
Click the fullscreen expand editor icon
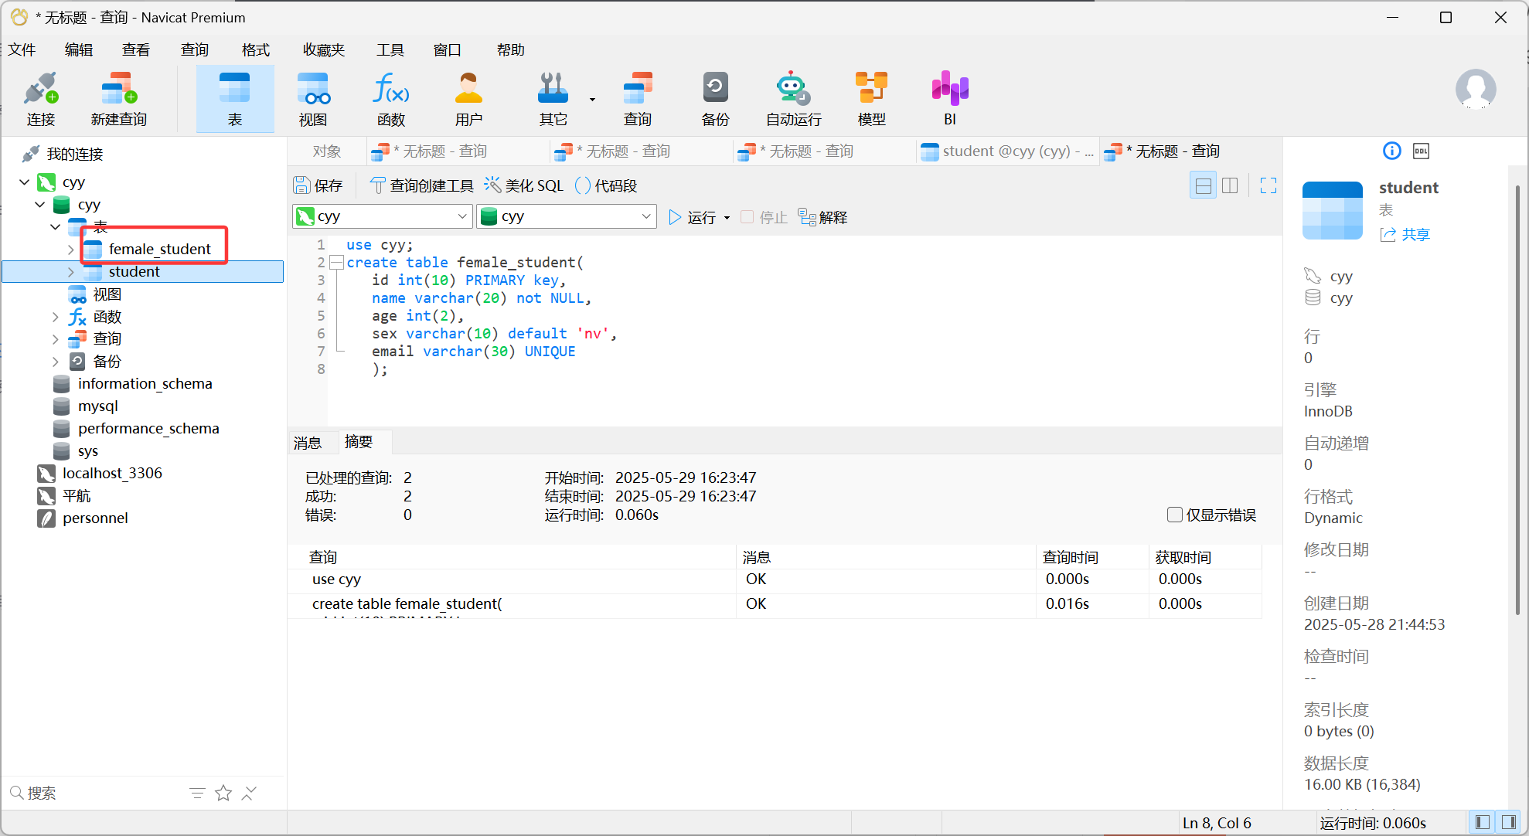1268,185
